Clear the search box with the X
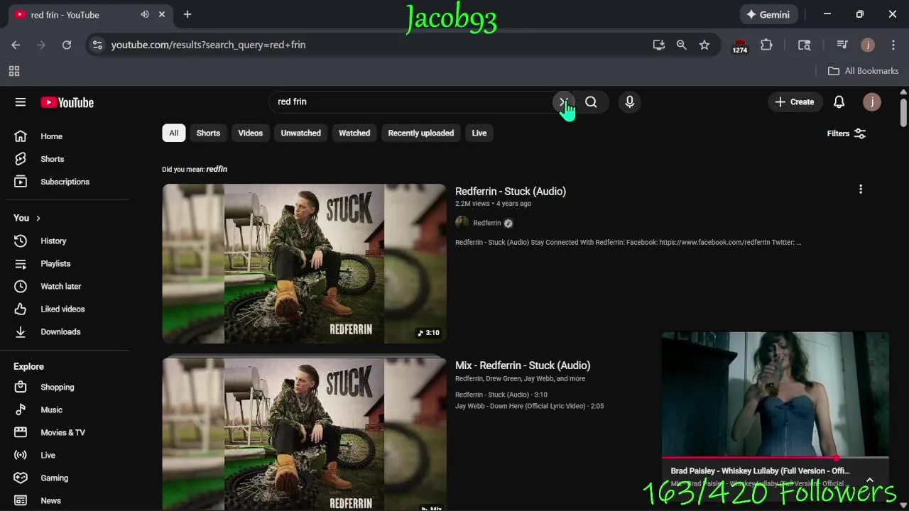This screenshot has height=511, width=909. 563,102
